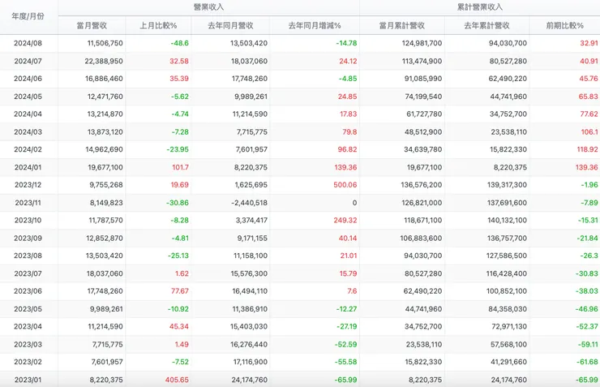Click the 2023/02 row label
Viewport: 600px width, 387px height.
click(28, 362)
